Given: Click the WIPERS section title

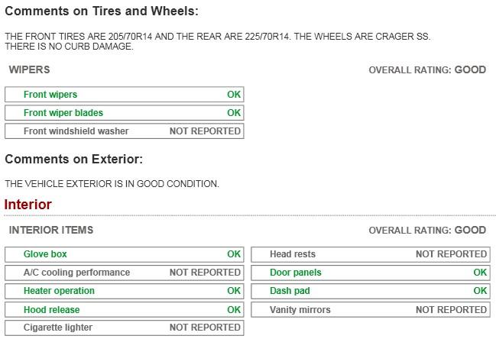Looking at the screenshot, I should click(x=29, y=69).
